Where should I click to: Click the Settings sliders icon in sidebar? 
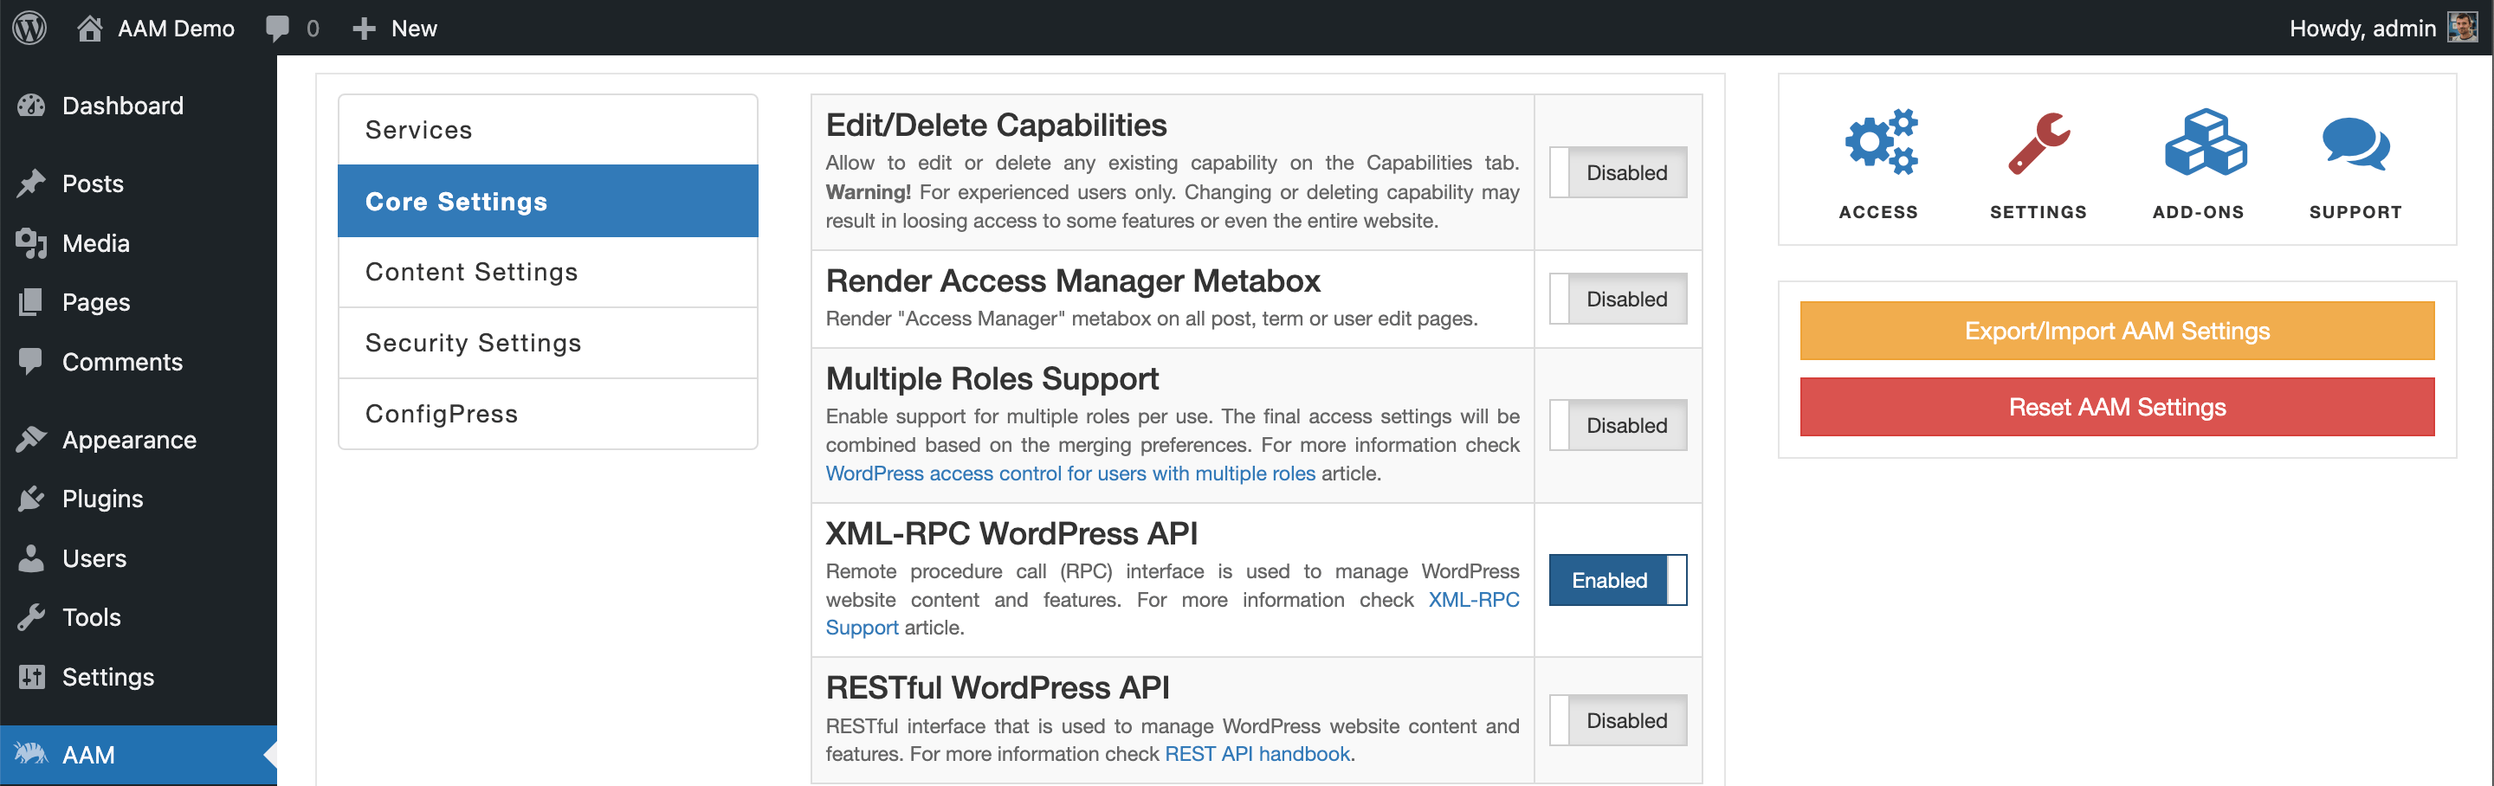click(32, 677)
